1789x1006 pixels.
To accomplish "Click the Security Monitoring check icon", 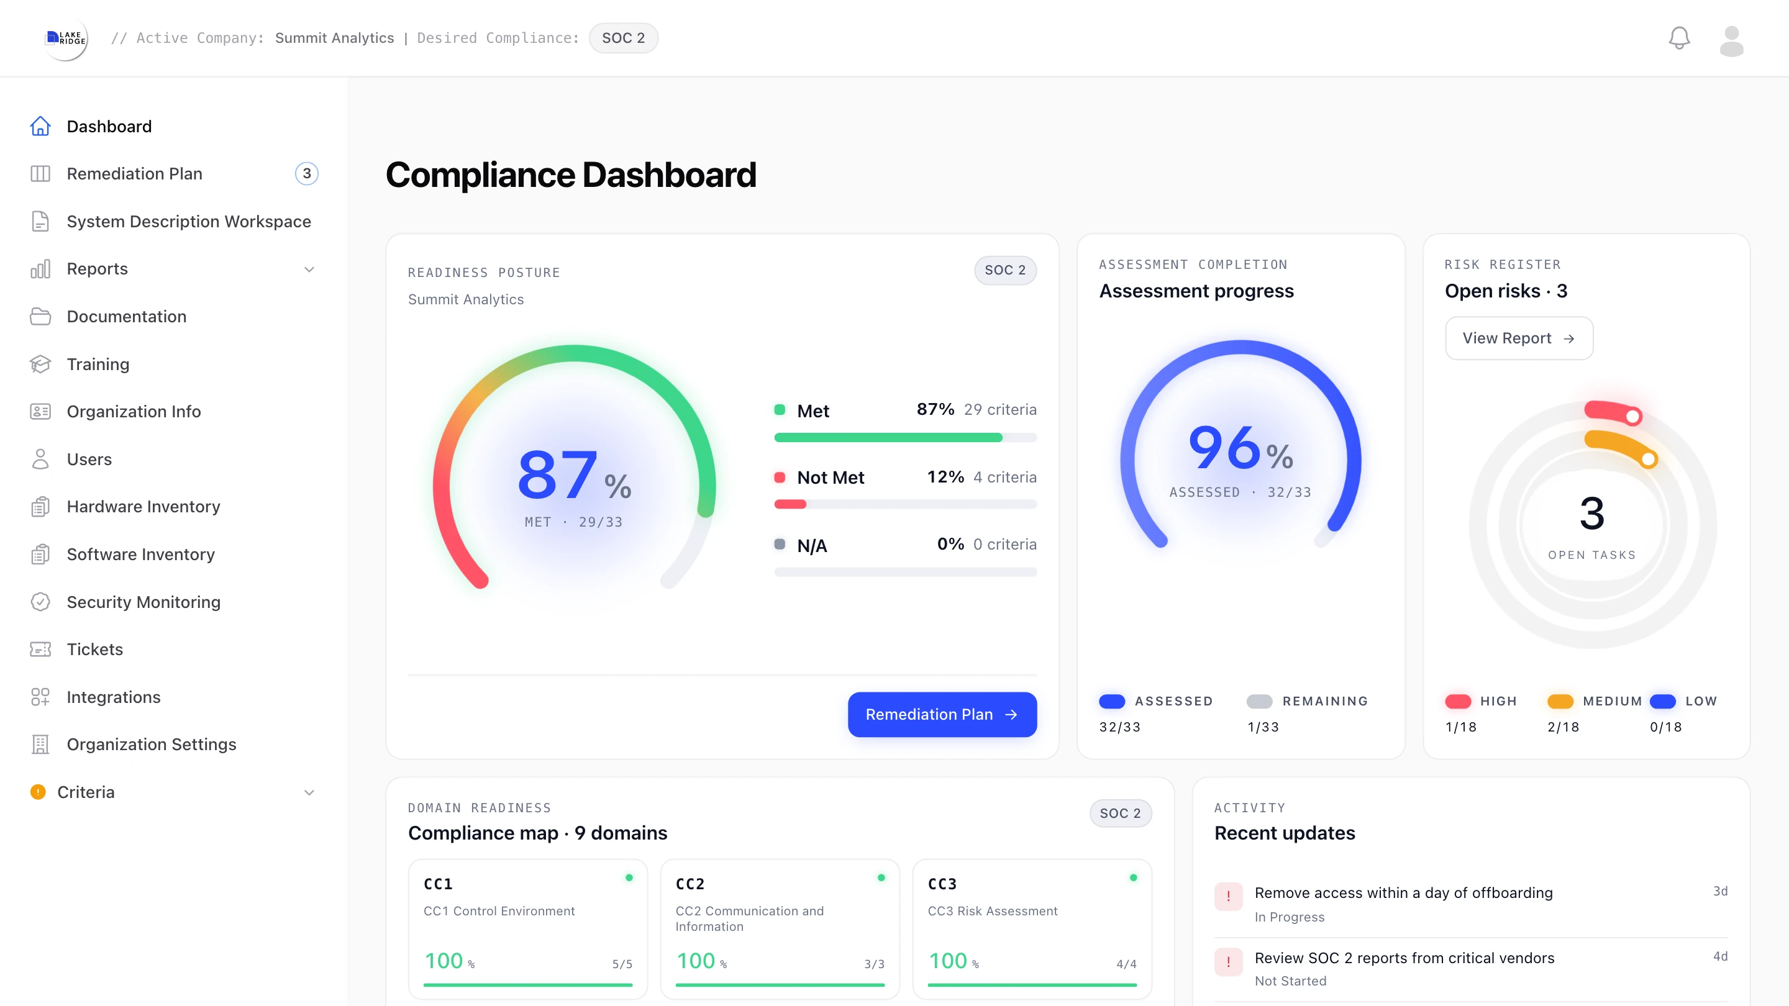I will tap(40, 602).
